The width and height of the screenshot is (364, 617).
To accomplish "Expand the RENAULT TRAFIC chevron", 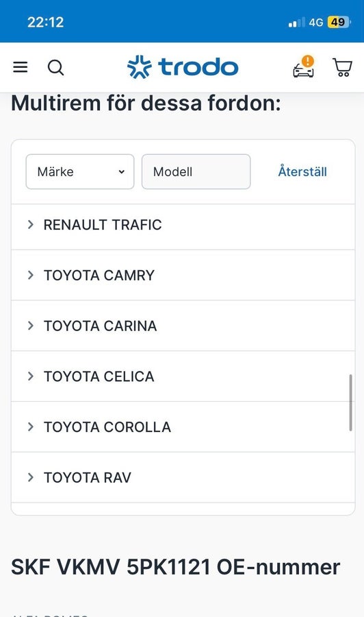I will pos(31,224).
